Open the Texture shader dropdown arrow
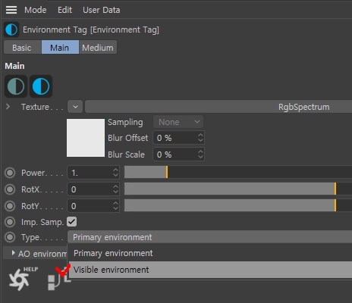Screen dimensions: 352x303 pyautogui.click(x=75, y=107)
